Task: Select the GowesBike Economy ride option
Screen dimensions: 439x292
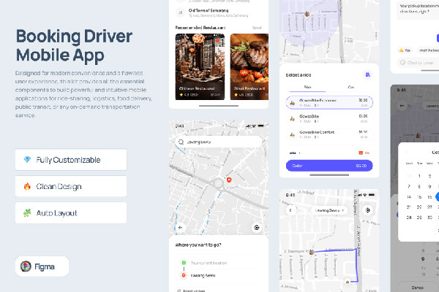Action: click(x=329, y=103)
